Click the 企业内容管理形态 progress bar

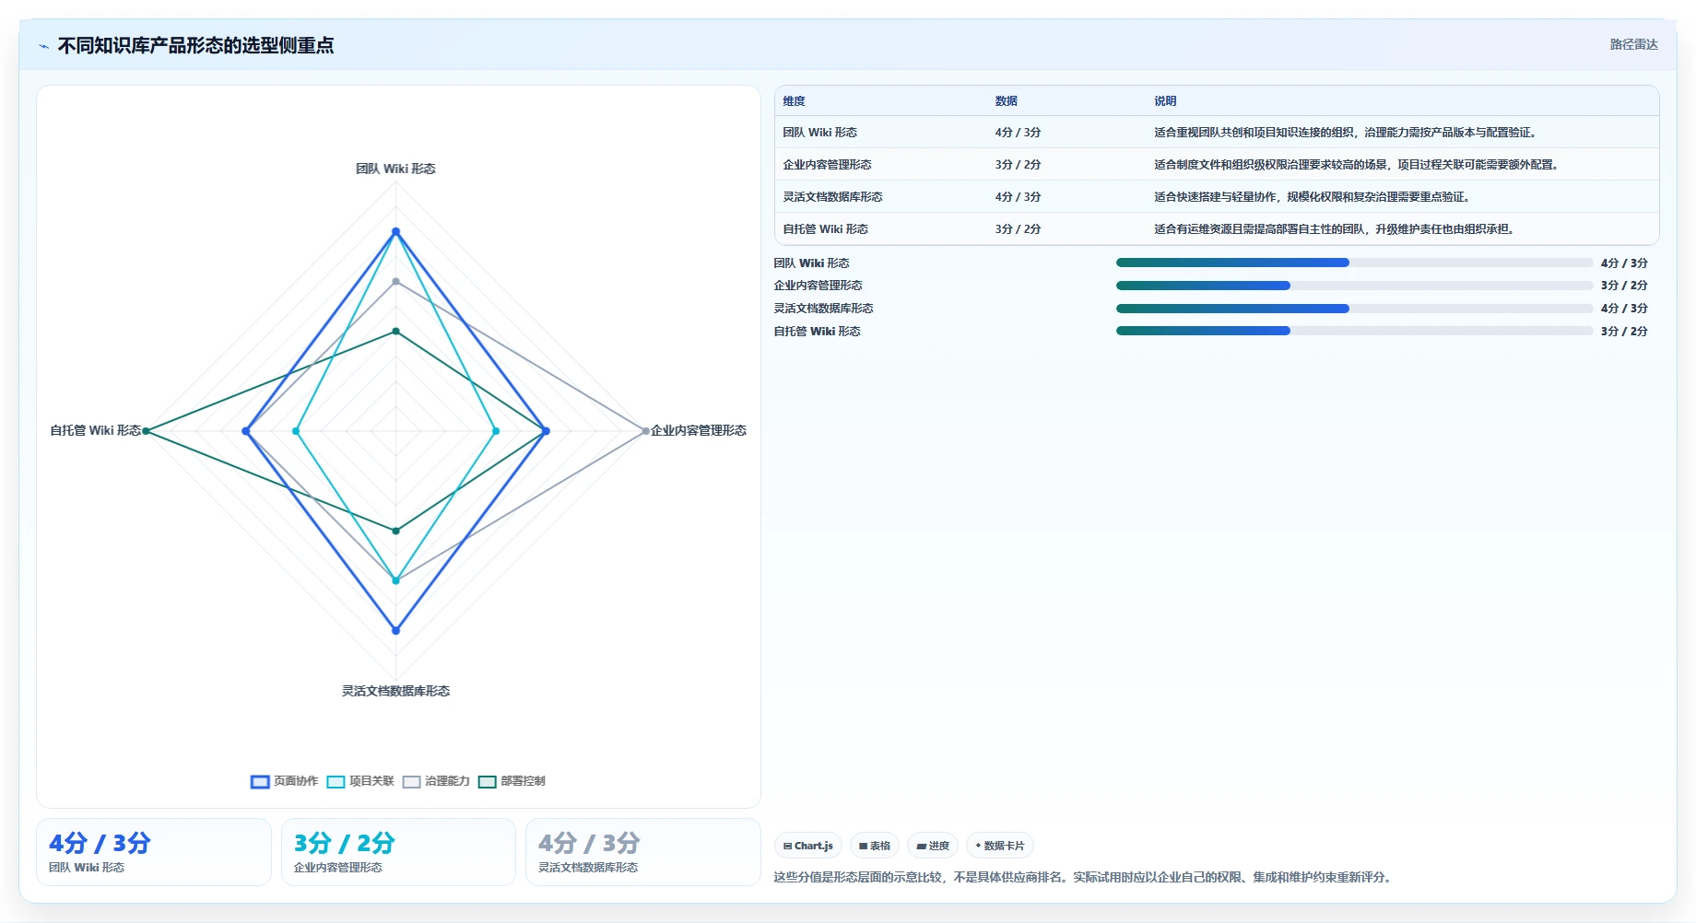coord(1354,286)
